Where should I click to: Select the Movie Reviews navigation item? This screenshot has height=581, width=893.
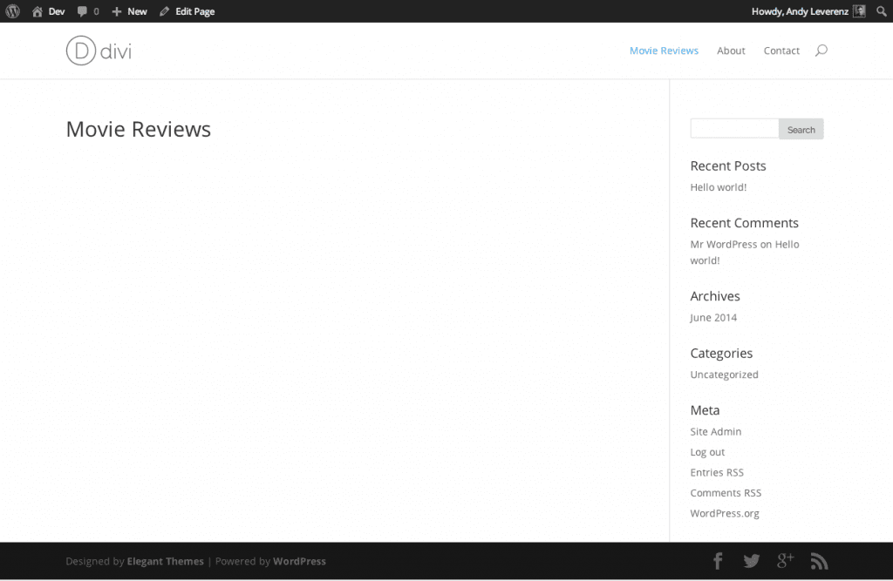coord(664,51)
